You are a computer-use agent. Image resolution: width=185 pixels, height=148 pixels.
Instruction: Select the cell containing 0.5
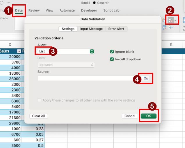point(33,145)
